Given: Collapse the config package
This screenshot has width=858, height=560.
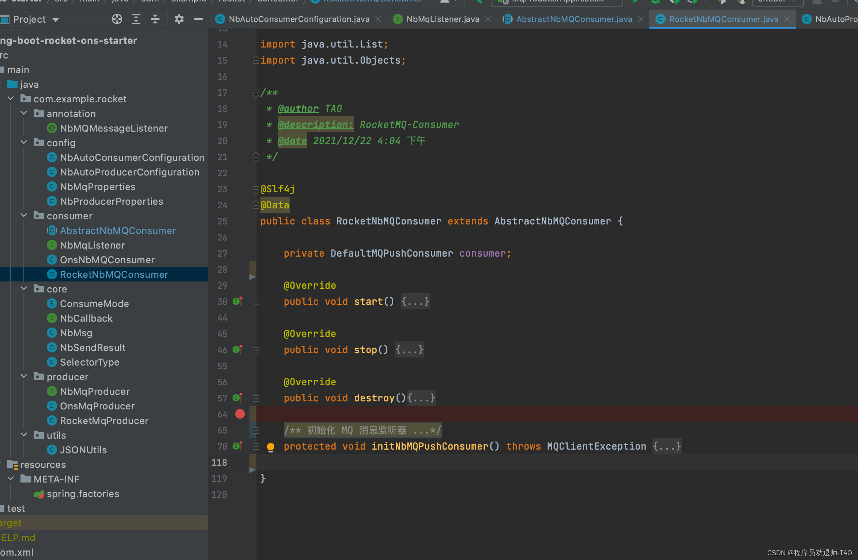Looking at the screenshot, I should pos(24,142).
